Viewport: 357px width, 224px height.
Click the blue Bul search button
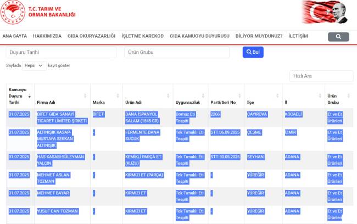click(x=253, y=52)
